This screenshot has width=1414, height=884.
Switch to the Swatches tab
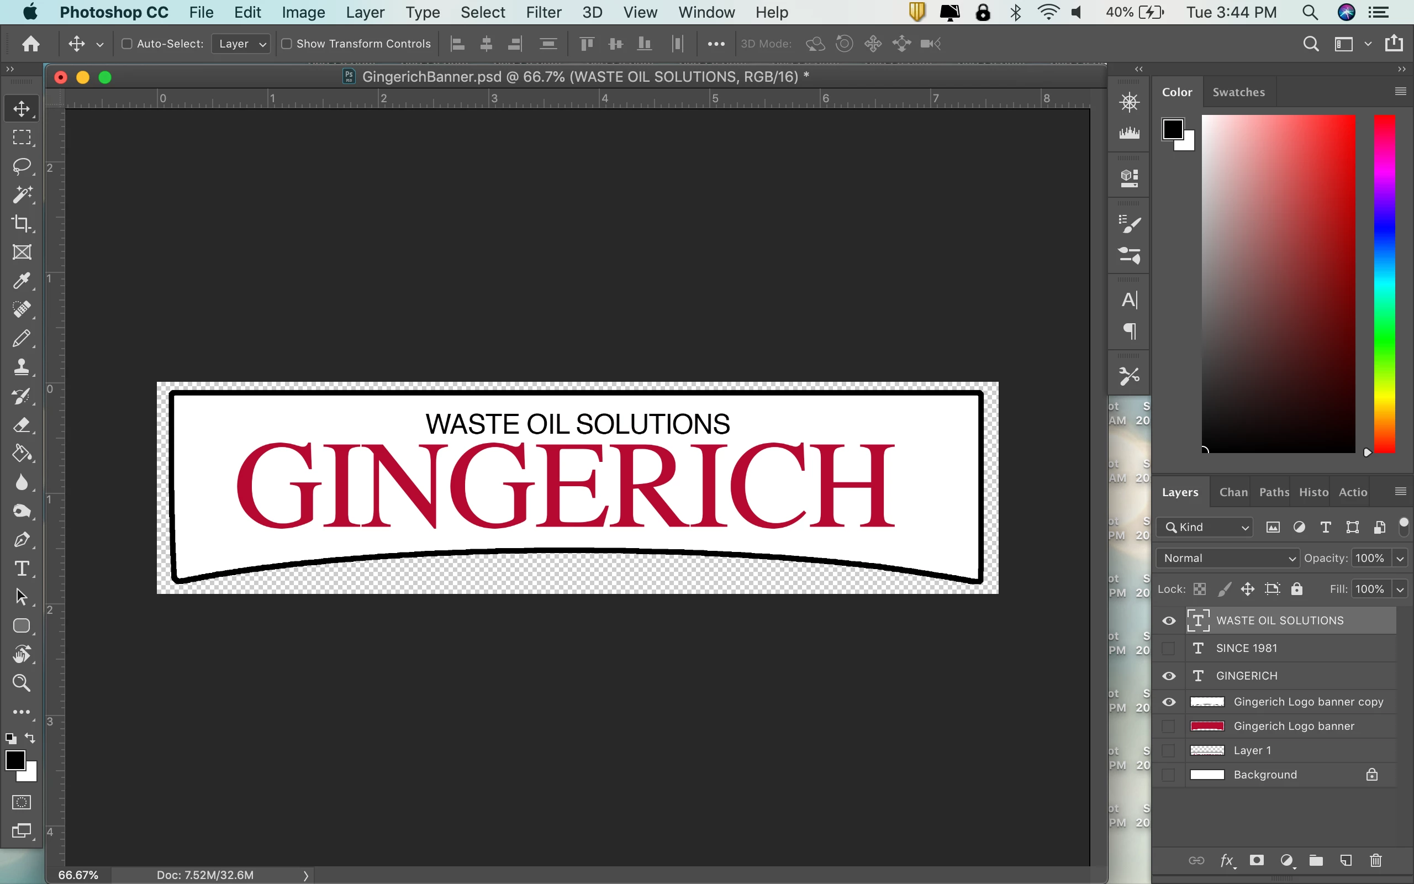(1238, 92)
